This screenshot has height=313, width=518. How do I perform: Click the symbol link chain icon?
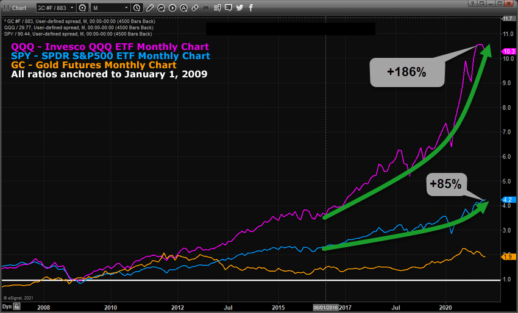[x=195, y=7]
